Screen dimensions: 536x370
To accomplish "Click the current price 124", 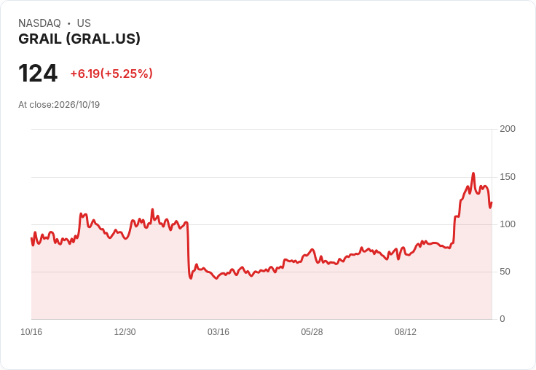I will pos(38,73).
